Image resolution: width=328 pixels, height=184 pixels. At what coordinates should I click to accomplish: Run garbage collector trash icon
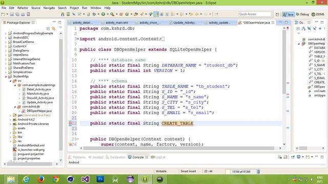coord(258,172)
